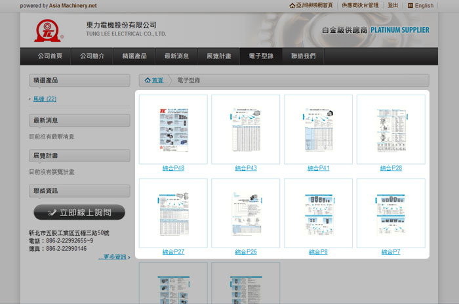Open 供應商後台管理 link

coord(361,5)
